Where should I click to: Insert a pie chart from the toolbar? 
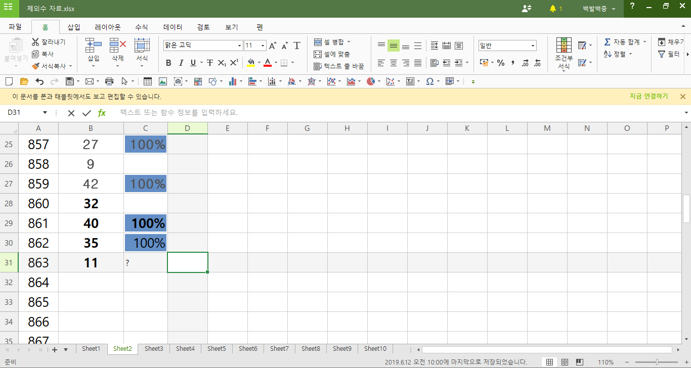point(371,81)
